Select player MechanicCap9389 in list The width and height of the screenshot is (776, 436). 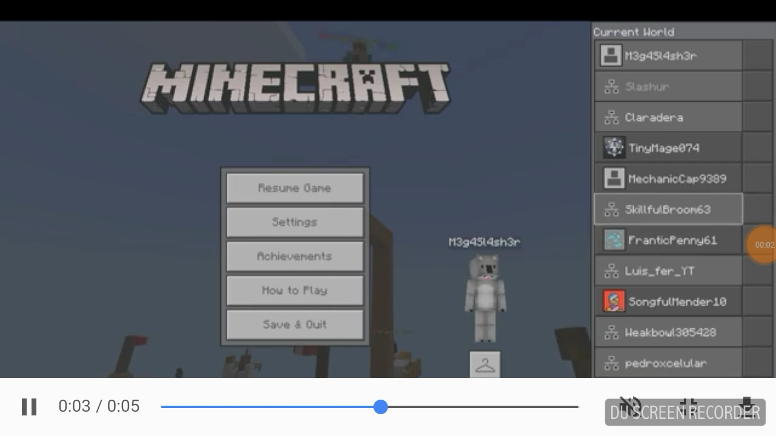pos(668,179)
